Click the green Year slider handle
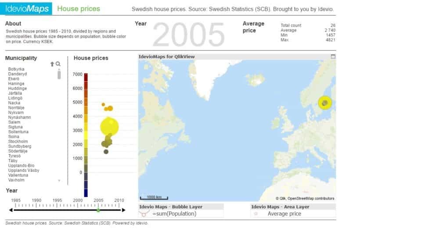Screen dimensions: 439x239 98,210
